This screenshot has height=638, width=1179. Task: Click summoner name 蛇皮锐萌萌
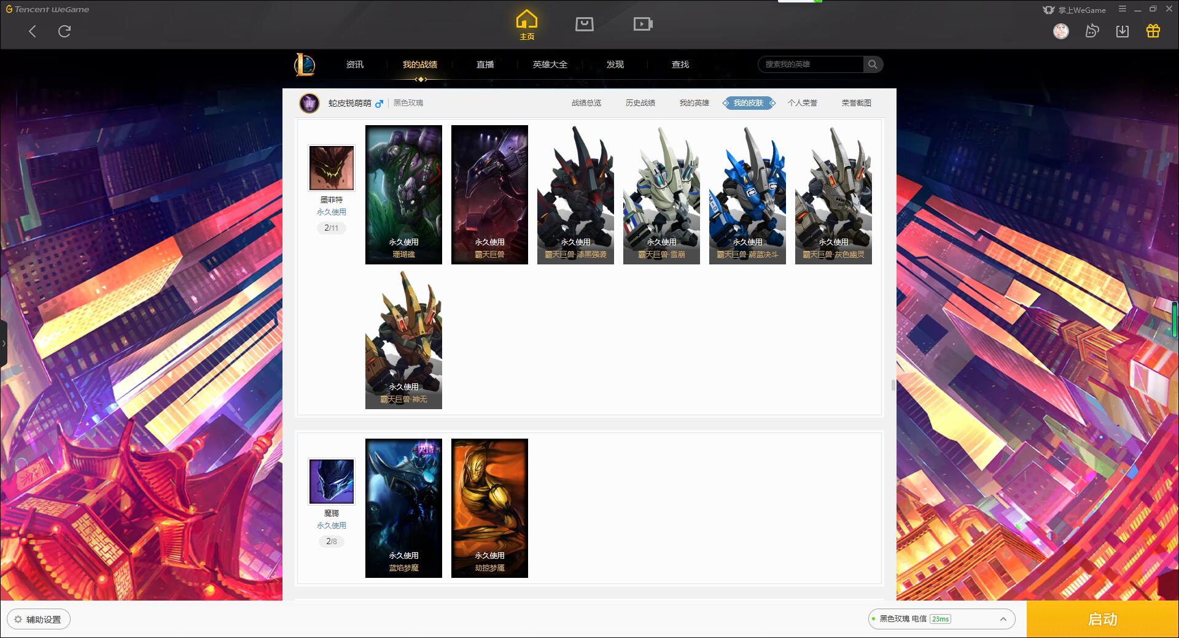pyautogui.click(x=349, y=103)
